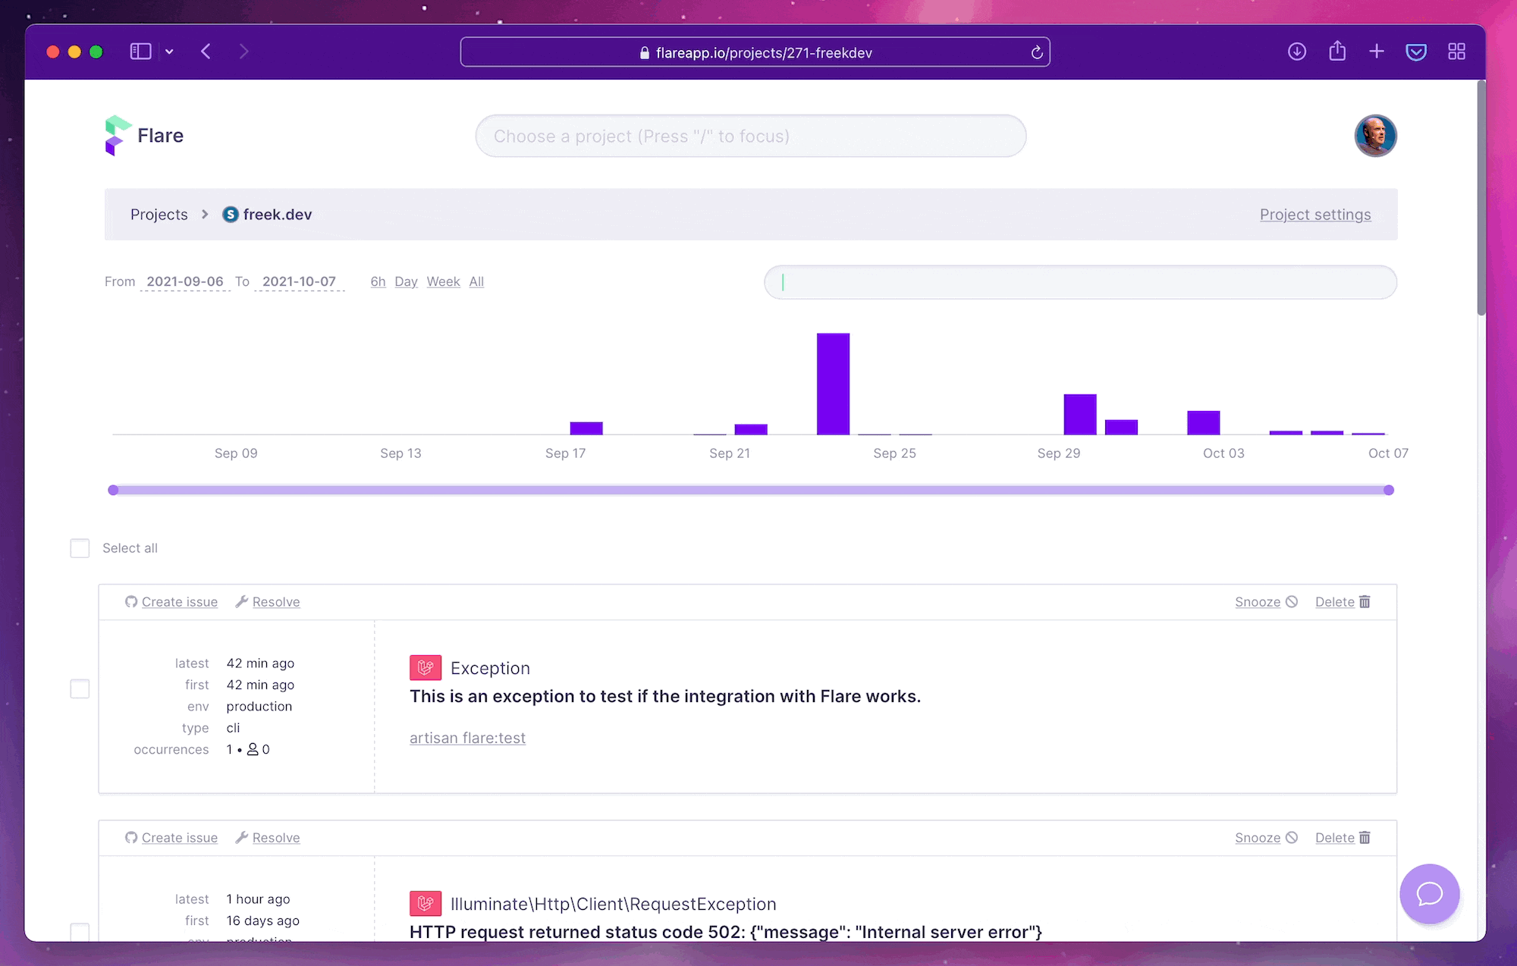1517x966 pixels.
Task: Click the tallest bar in the chart
Action: coord(833,384)
